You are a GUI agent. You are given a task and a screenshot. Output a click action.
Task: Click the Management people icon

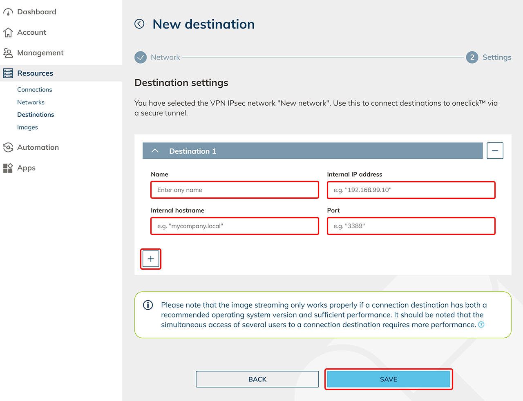click(x=8, y=53)
